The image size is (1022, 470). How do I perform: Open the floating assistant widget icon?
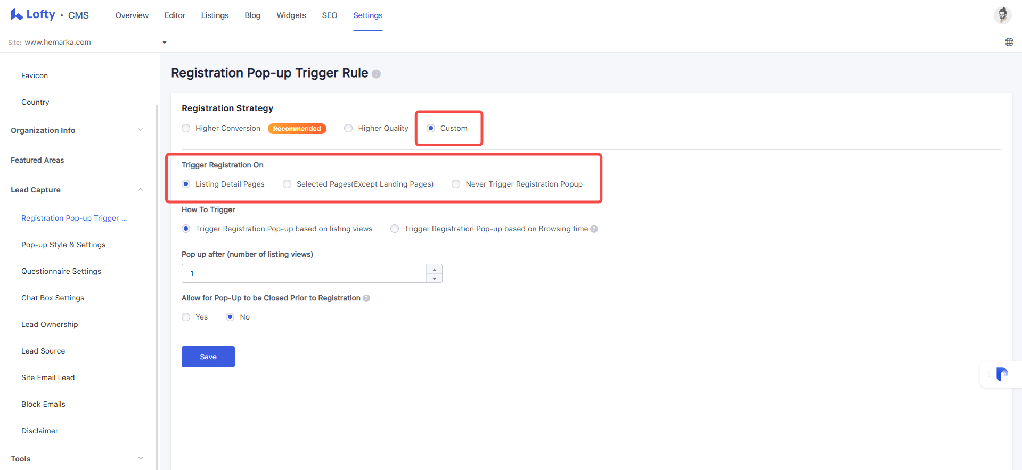(x=1002, y=374)
